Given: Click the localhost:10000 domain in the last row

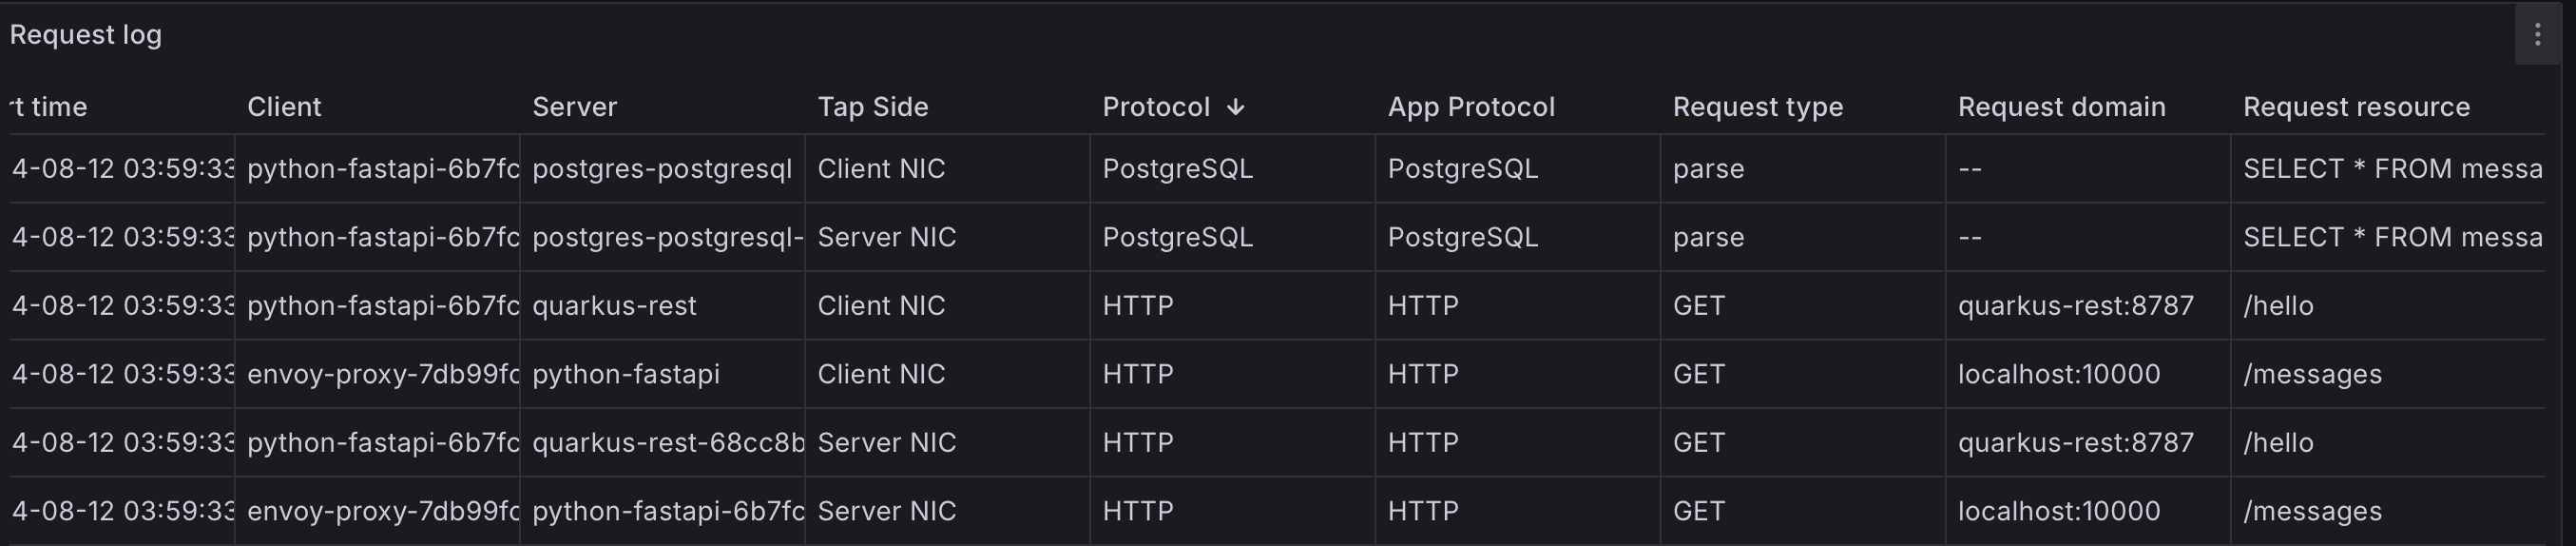Looking at the screenshot, I should (x=2059, y=511).
